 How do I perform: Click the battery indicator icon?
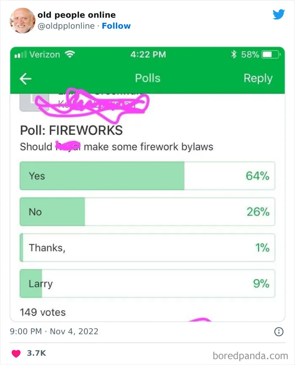pyautogui.click(x=271, y=54)
